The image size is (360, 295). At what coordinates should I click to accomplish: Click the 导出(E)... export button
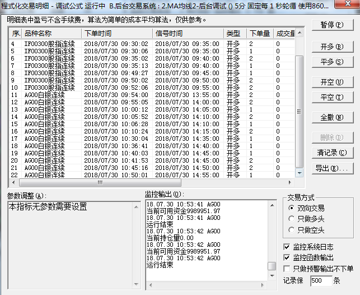(332, 168)
